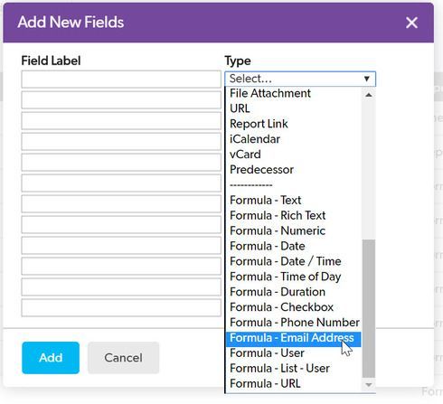Click the Add button
Image resolution: width=443 pixels, height=404 pixels.
tap(51, 358)
